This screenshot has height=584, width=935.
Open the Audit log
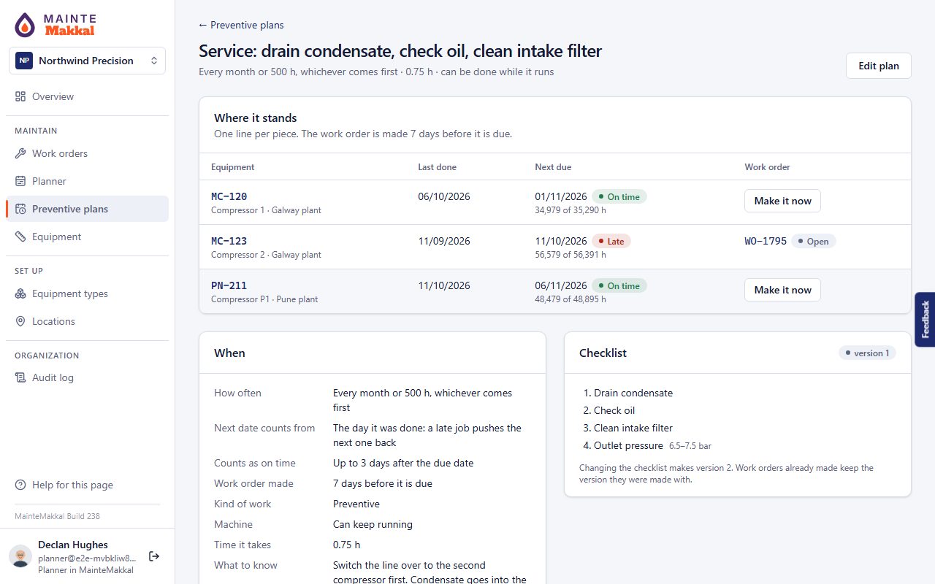click(87, 377)
